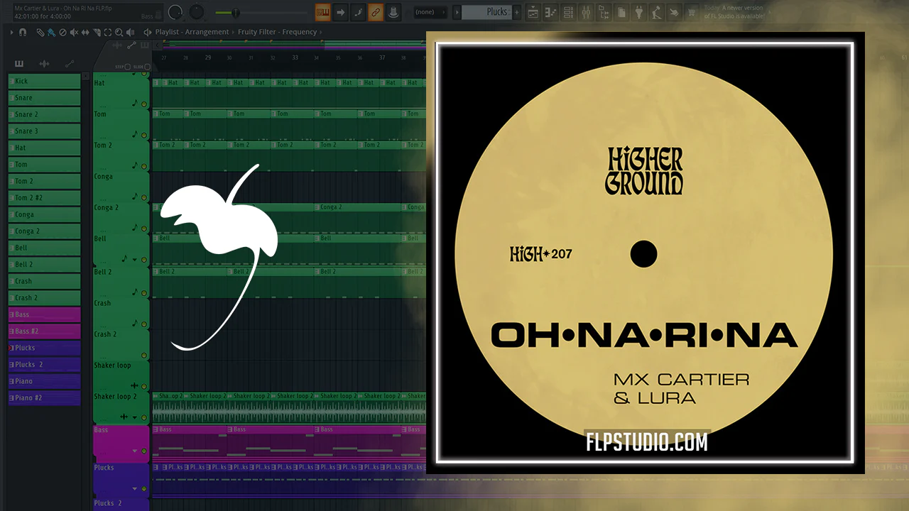The width and height of the screenshot is (909, 511).
Task: Open the plugin picker plug icon
Action: click(x=638, y=12)
